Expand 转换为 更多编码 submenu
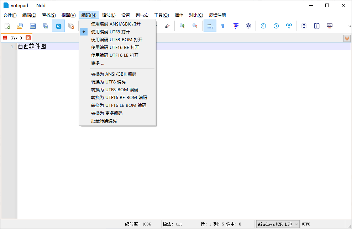352x229 pixels. tap(117, 113)
